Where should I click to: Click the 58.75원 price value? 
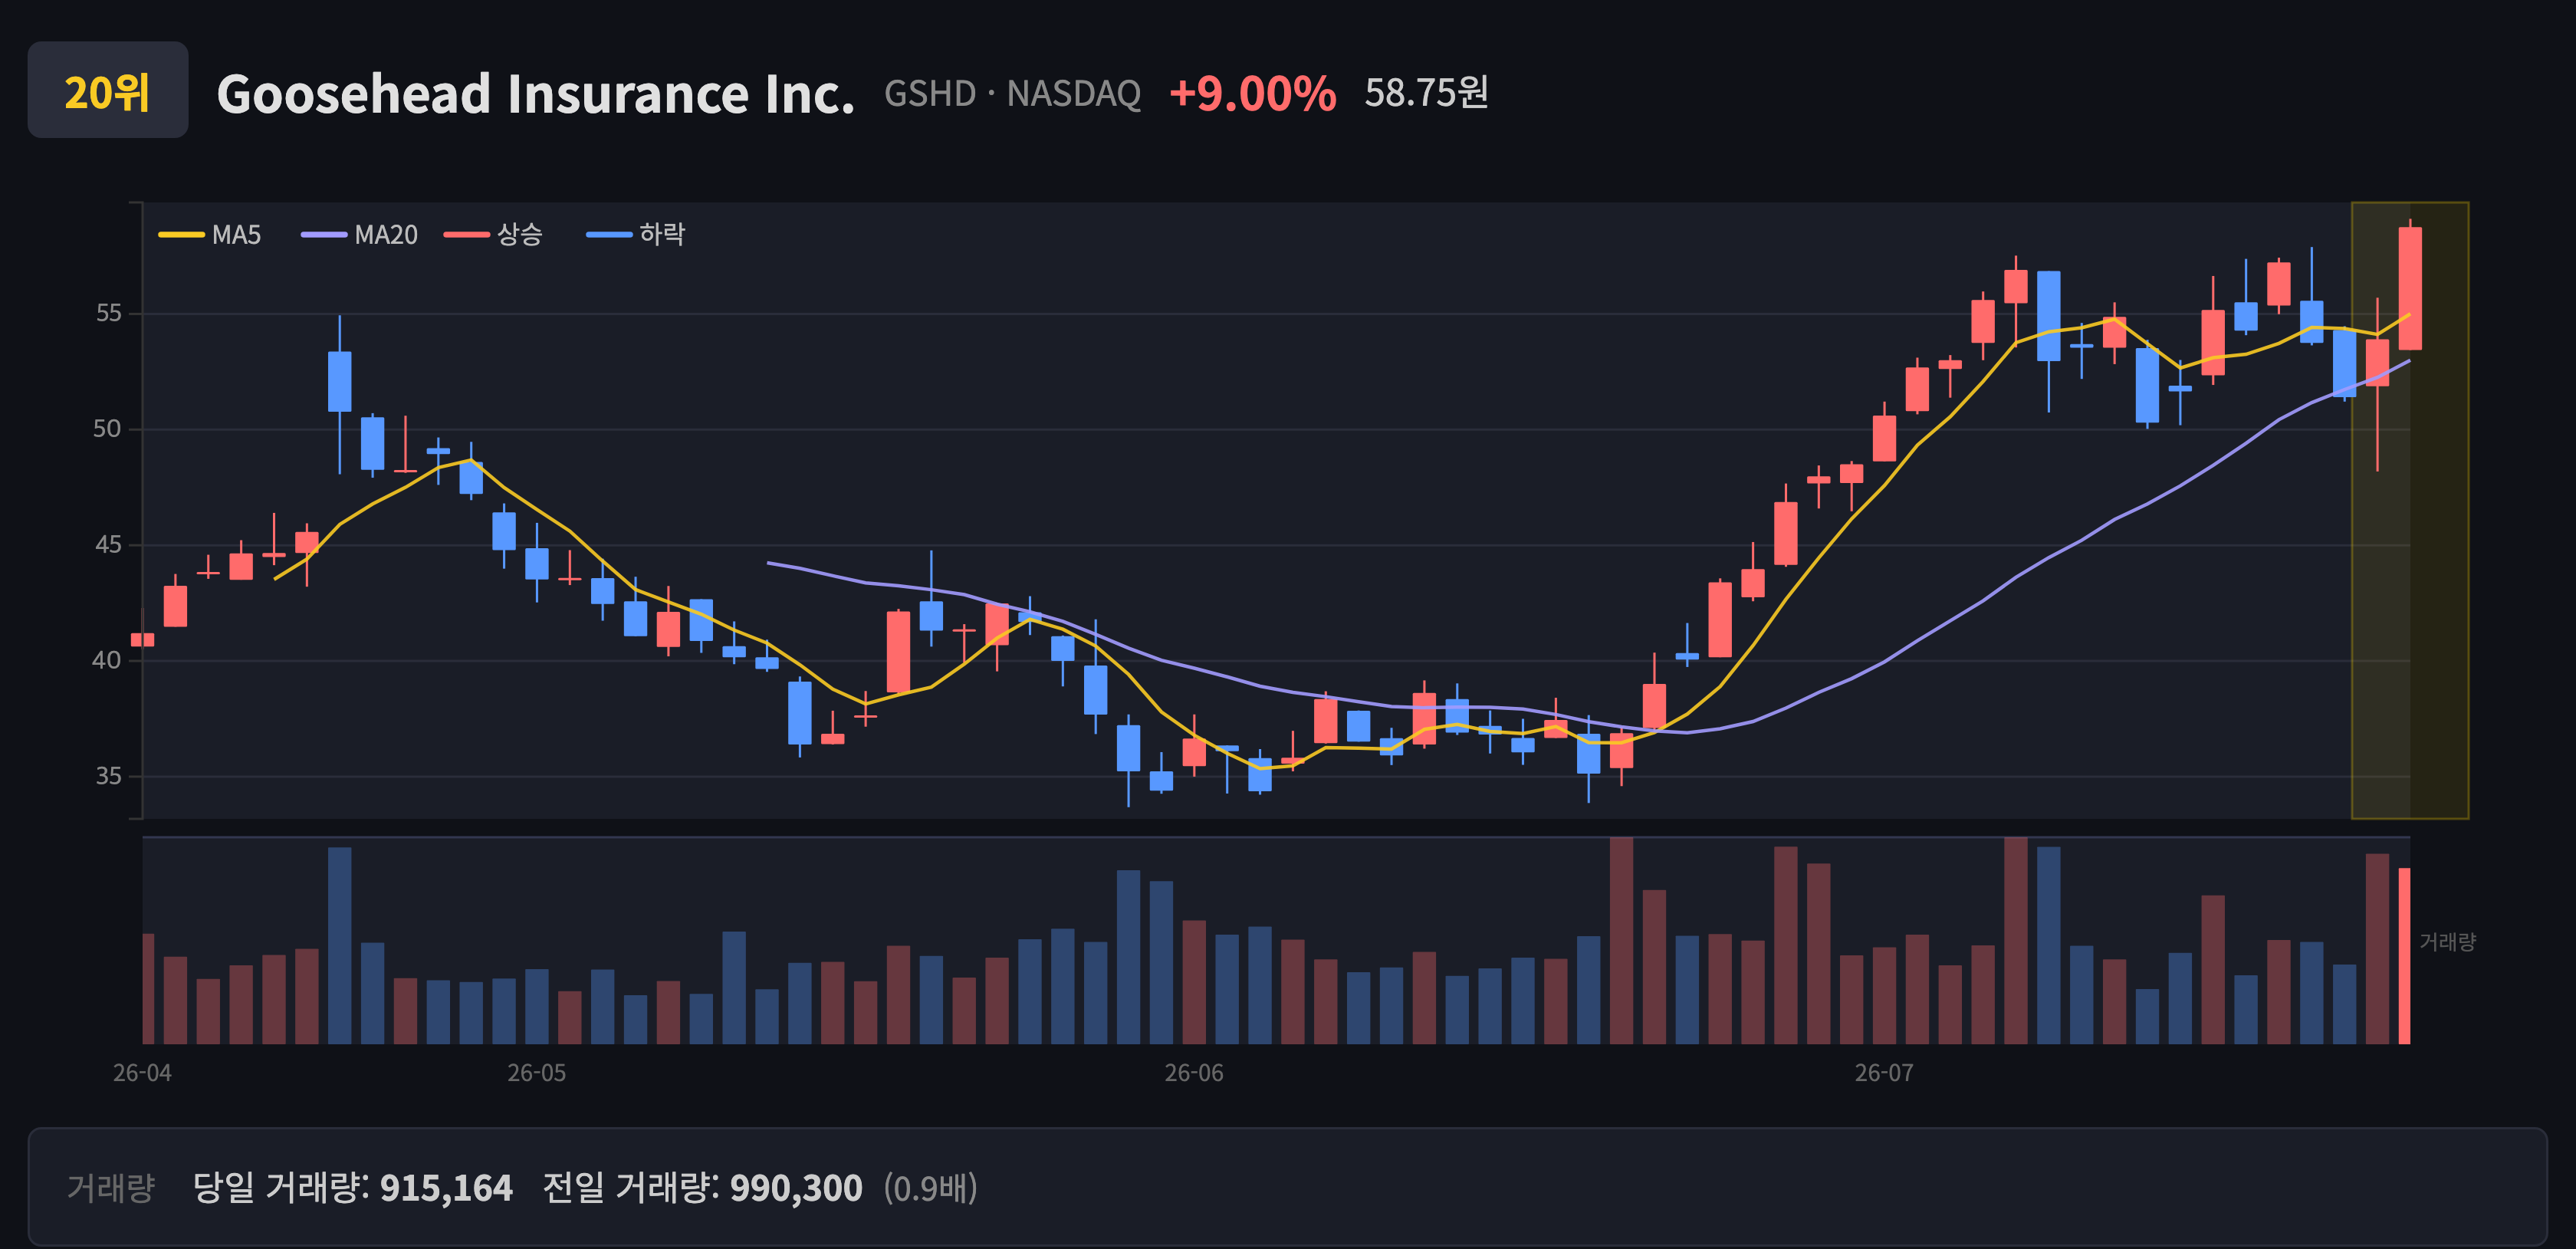[x=1427, y=93]
